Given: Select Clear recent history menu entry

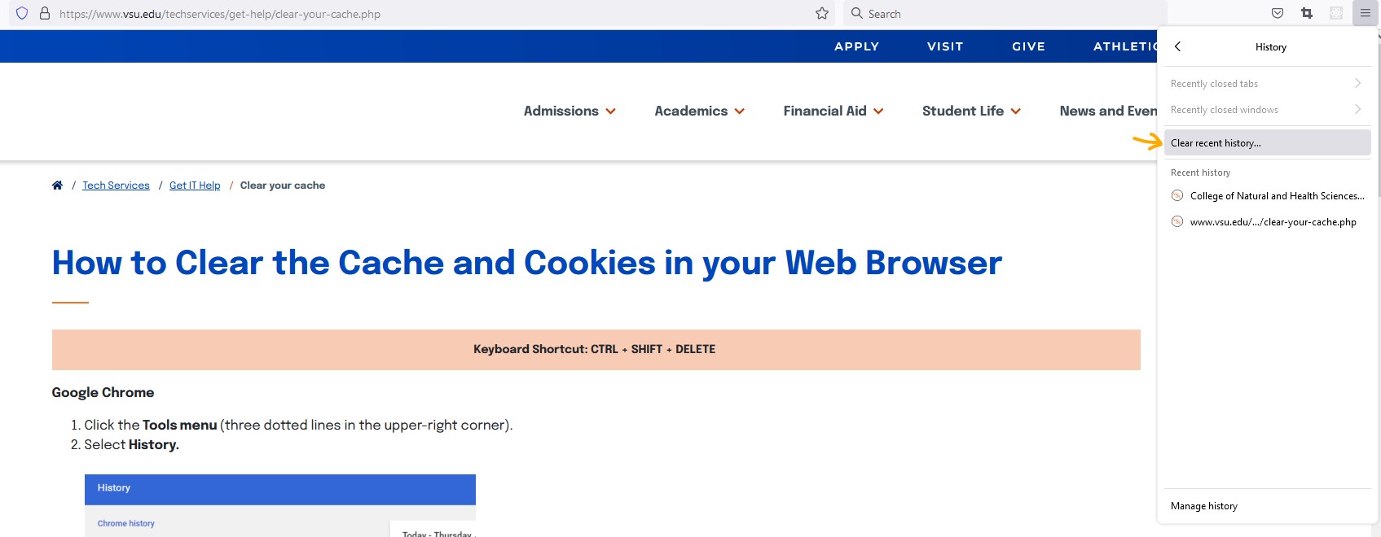Looking at the screenshot, I should pyautogui.click(x=1267, y=142).
